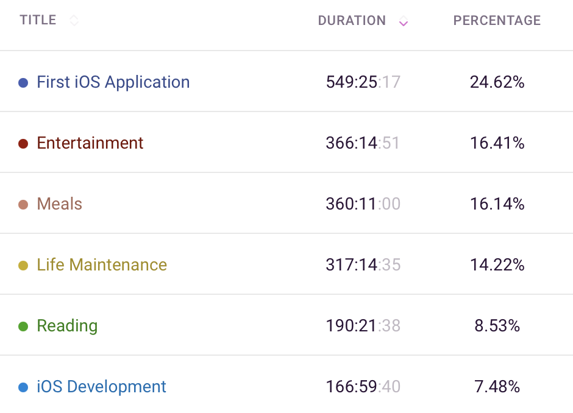Image resolution: width=573 pixels, height=413 pixels.
Task: Select the 549:25:17 duration value
Action: (363, 82)
